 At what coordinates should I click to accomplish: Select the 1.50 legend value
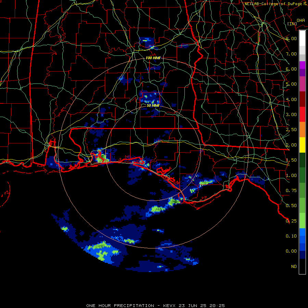coord(291,160)
